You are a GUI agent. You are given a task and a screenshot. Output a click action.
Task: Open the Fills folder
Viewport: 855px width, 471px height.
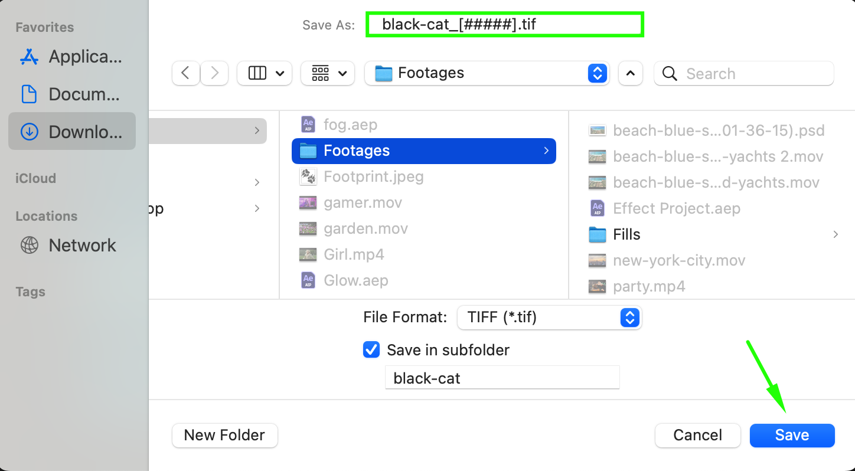click(x=626, y=234)
